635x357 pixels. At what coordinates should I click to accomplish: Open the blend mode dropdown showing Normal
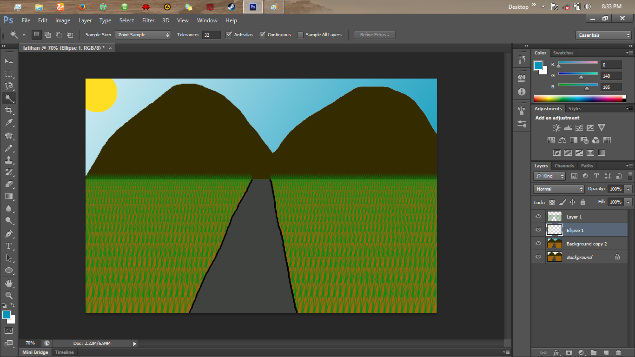(558, 189)
